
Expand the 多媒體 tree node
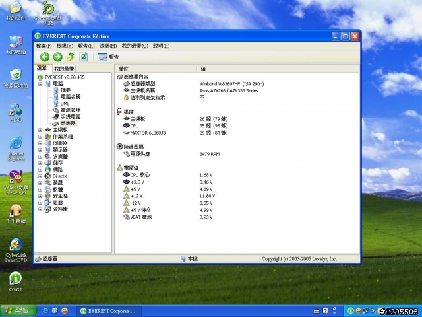click(40, 157)
